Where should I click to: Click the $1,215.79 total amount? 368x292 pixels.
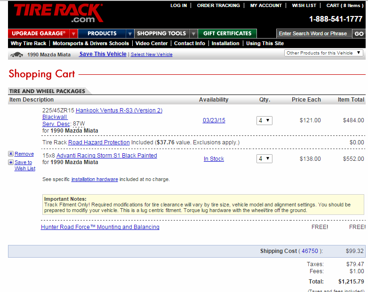[x=351, y=282]
